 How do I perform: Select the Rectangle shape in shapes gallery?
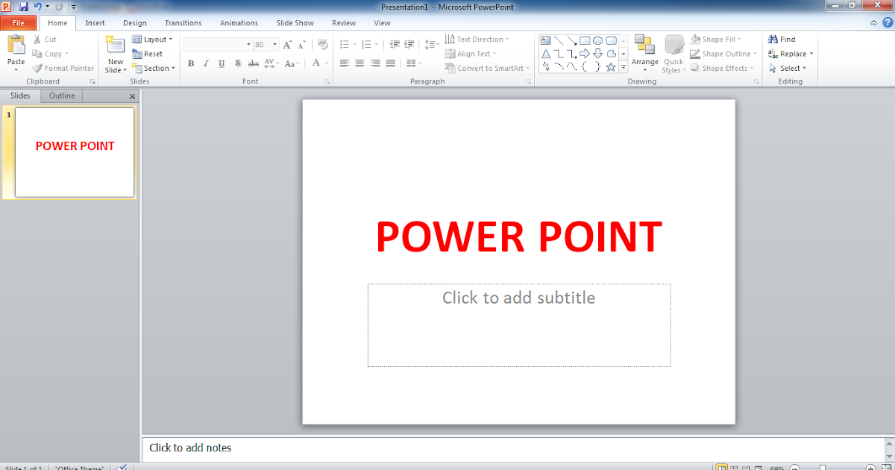tap(585, 40)
